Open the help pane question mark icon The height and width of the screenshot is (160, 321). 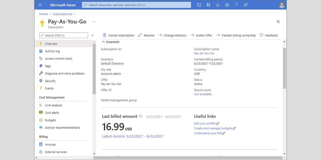236,5
